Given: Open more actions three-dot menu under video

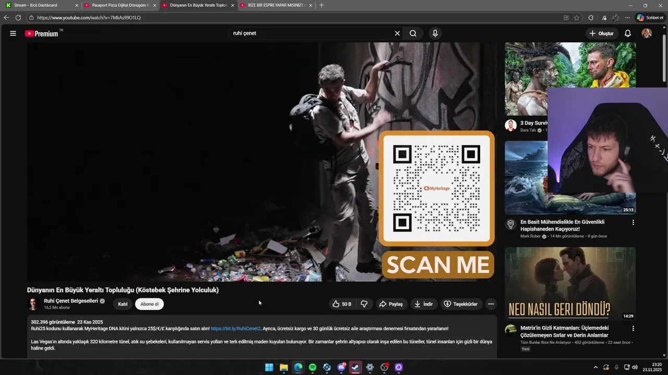Looking at the screenshot, I should (x=491, y=304).
